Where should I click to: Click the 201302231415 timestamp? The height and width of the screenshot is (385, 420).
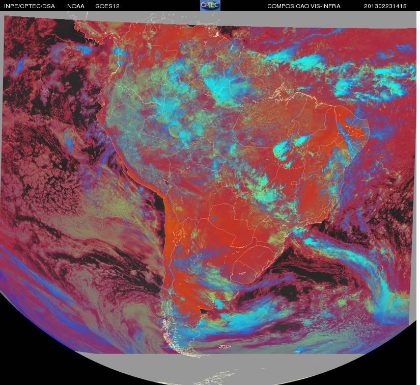click(x=385, y=6)
